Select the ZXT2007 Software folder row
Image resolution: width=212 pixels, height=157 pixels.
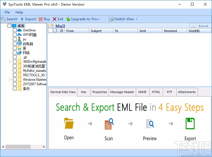tap(35, 84)
